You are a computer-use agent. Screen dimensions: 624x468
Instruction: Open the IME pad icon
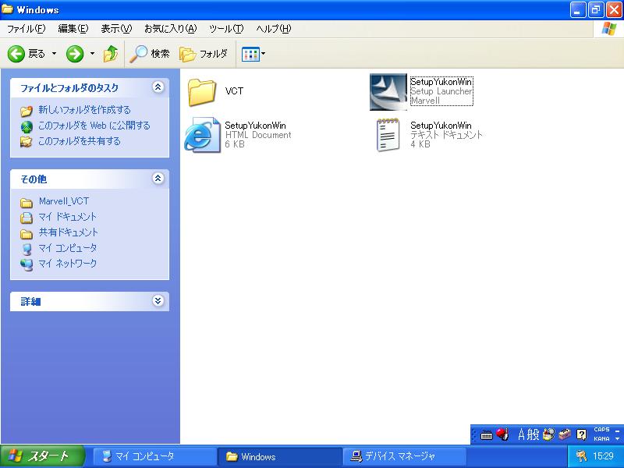coord(549,434)
